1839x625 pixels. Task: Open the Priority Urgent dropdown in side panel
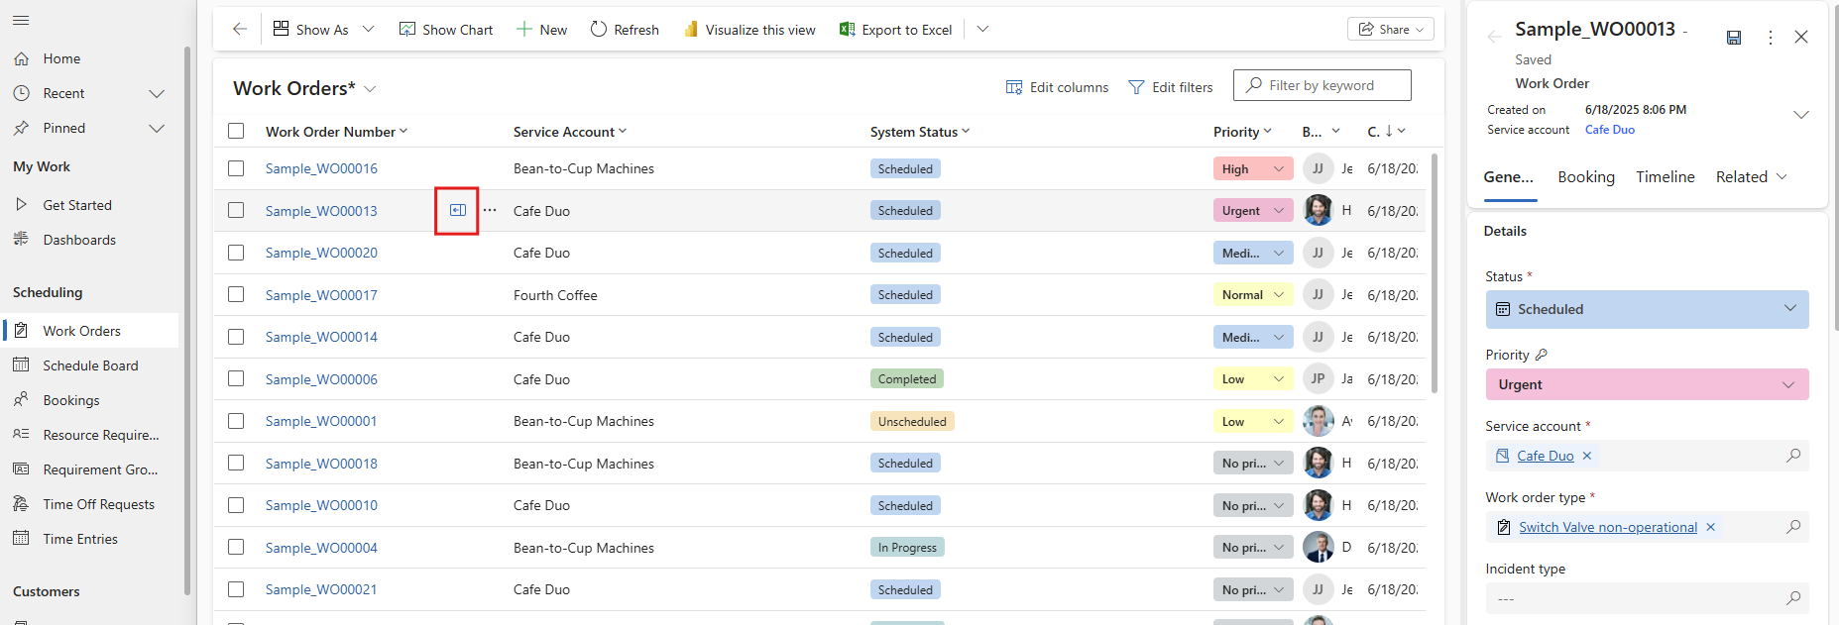coord(1647,384)
